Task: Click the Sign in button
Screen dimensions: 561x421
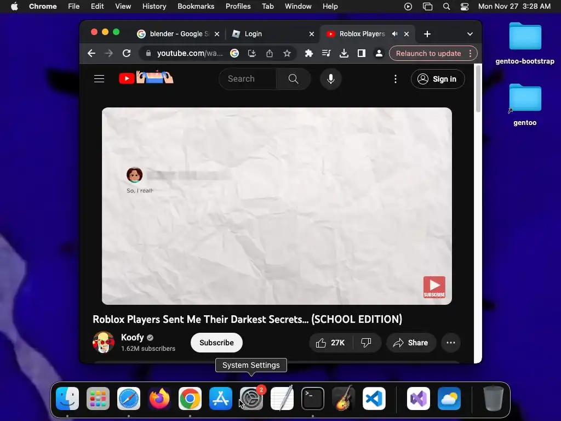Action: tap(438, 79)
